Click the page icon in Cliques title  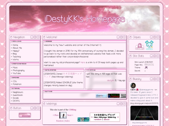click(131, 37)
